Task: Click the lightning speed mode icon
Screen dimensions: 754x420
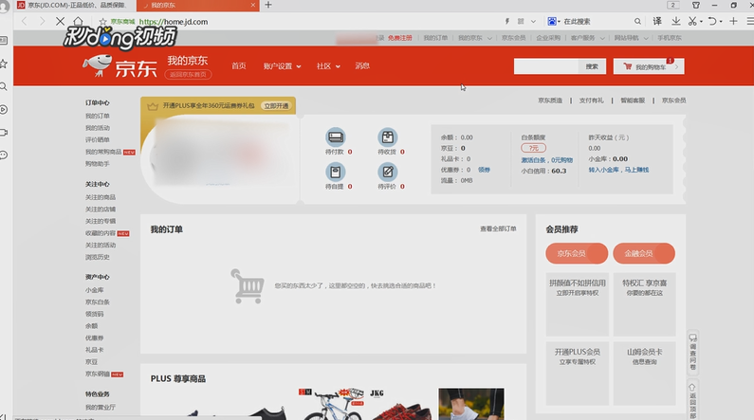Action: tap(506, 21)
